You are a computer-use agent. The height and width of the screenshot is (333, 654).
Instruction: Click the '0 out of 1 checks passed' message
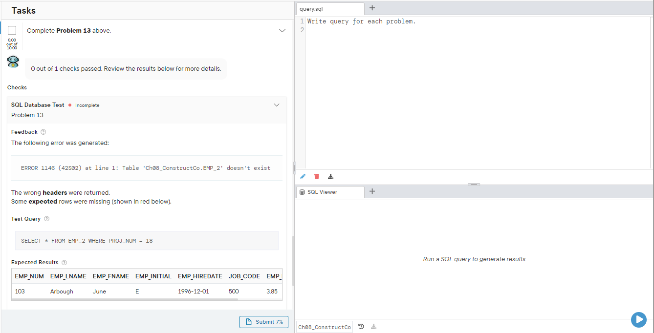[x=126, y=68]
